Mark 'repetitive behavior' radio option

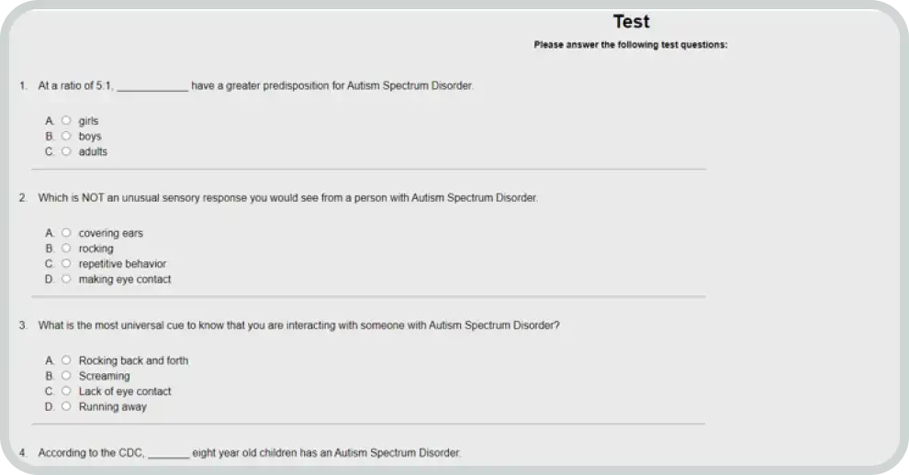66,264
